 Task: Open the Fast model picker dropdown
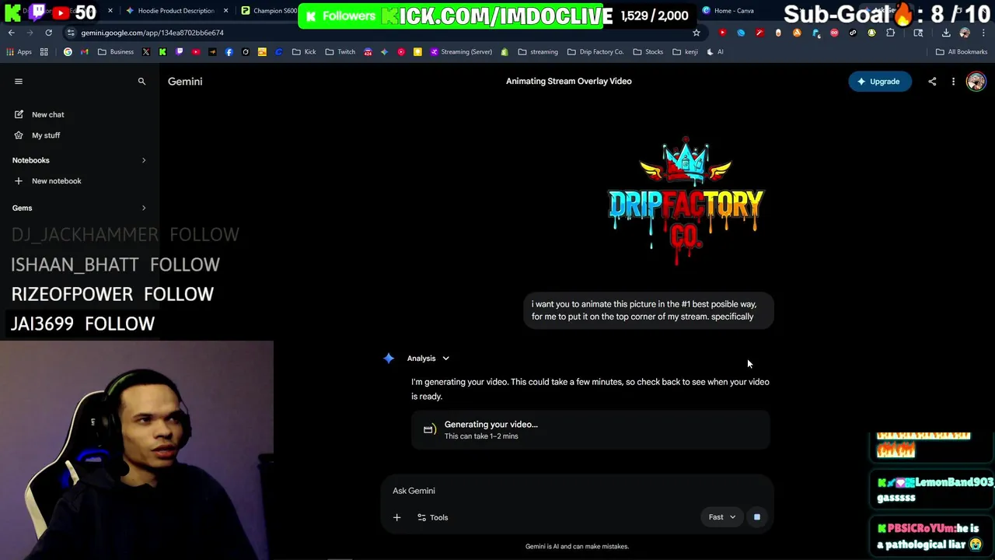pyautogui.click(x=721, y=517)
